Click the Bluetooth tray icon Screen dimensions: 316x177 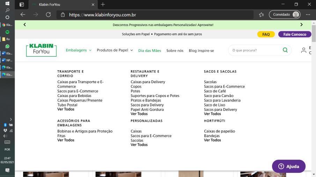5,125
